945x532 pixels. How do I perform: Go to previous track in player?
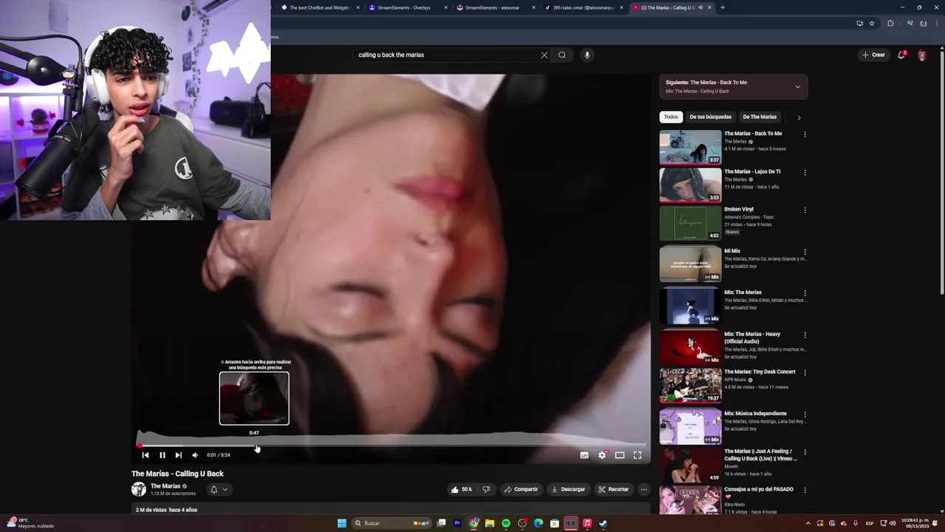click(x=145, y=455)
